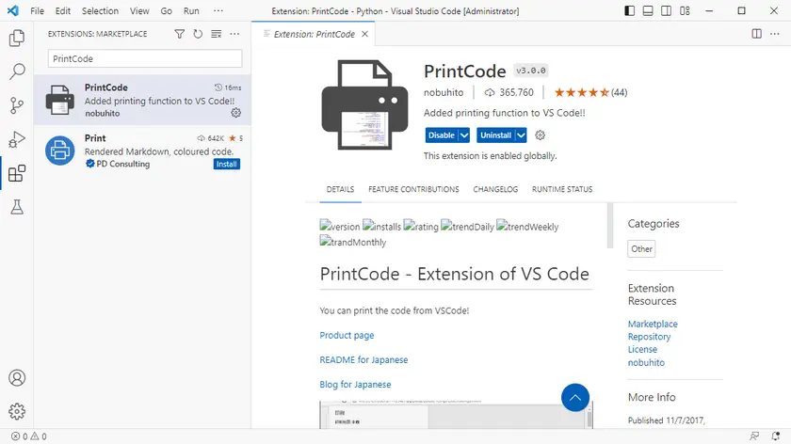Clear extensions search results
This screenshot has height=444, width=791.
pyautogui.click(x=216, y=34)
